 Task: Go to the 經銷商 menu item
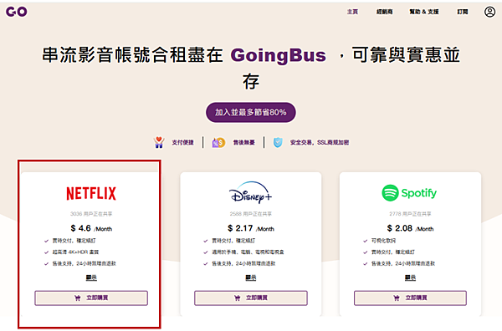click(385, 12)
